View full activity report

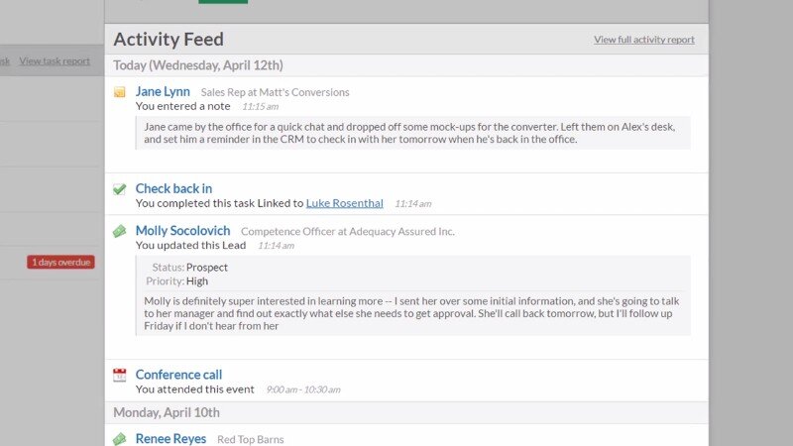pos(643,40)
